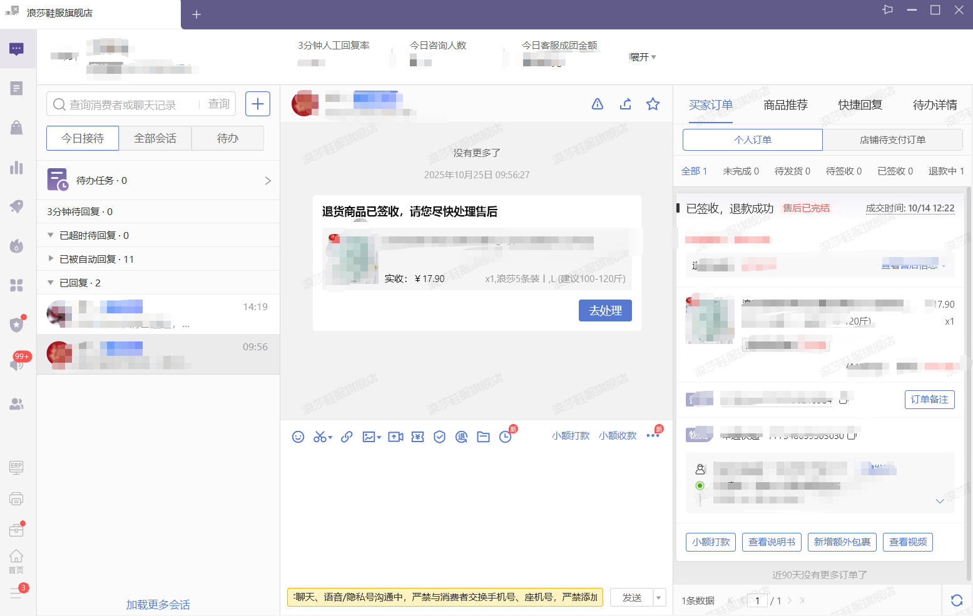The width and height of the screenshot is (973, 616).
Task: Open the send button dropdown arrow
Action: tap(659, 598)
